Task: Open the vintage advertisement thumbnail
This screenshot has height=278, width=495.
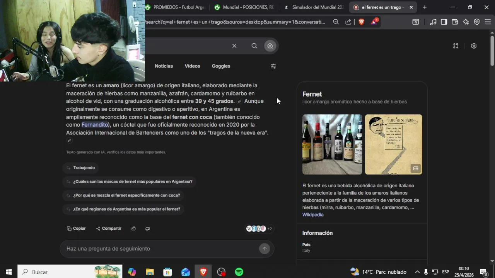Action: pyautogui.click(x=394, y=144)
